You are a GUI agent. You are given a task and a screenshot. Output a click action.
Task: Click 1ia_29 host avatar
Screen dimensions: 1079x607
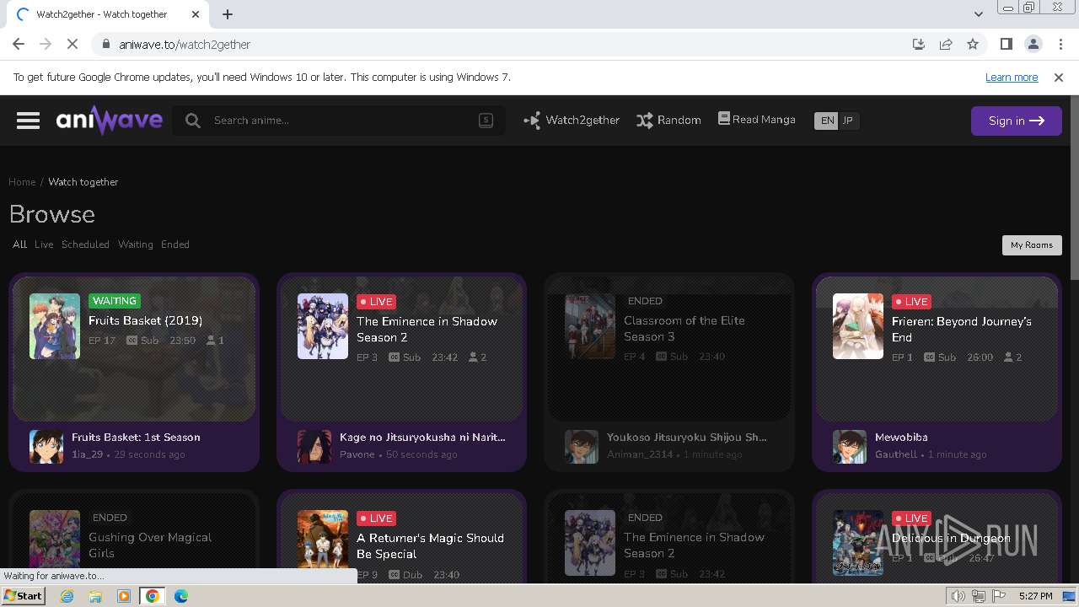[46, 447]
